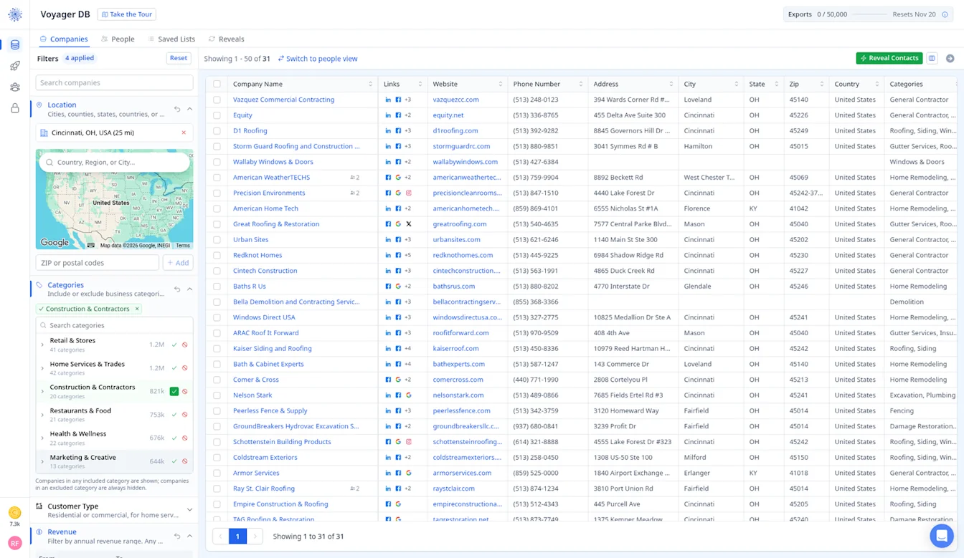Open the database icon in left sidebar
This screenshot has width=964, height=558.
tap(15, 45)
